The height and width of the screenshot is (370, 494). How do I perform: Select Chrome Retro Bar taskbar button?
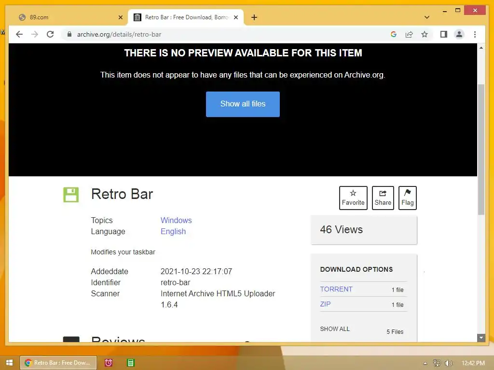[x=58, y=363]
